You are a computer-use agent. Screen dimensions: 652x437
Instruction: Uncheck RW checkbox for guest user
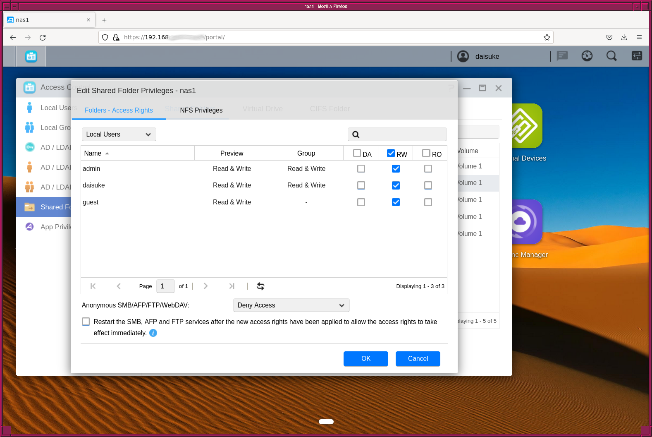pyautogui.click(x=396, y=202)
